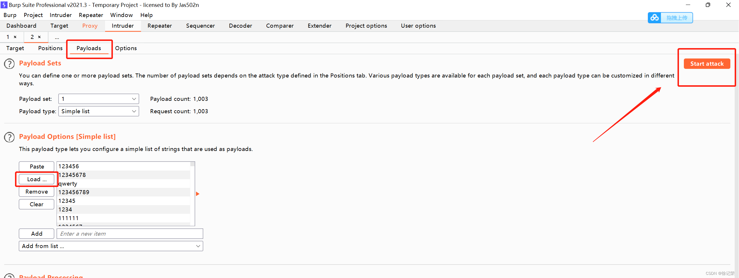Viewport: 739px width, 278px height.
Task: Click the orange arrow beside payload list
Action: pyautogui.click(x=198, y=194)
